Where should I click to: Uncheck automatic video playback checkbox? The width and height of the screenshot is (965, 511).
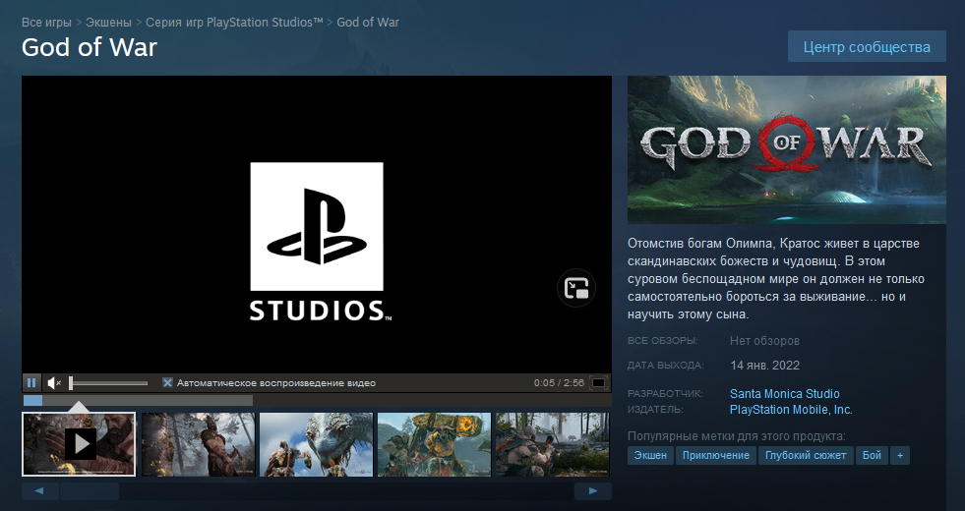click(x=167, y=382)
